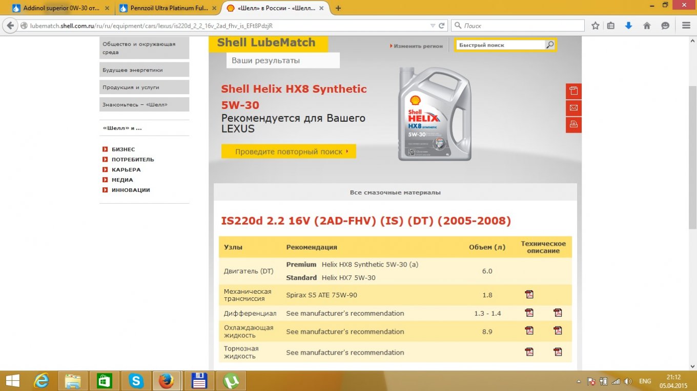
Task: Go back using the browser back arrow
Action: coord(10,26)
